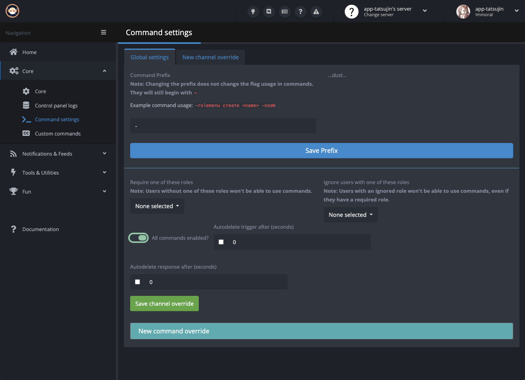Check the Autodelete response checkbox
Image resolution: width=525 pixels, height=380 pixels.
coord(138,282)
